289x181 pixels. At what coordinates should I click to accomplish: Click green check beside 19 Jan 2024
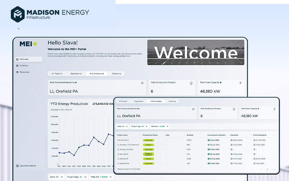click(x=208, y=140)
